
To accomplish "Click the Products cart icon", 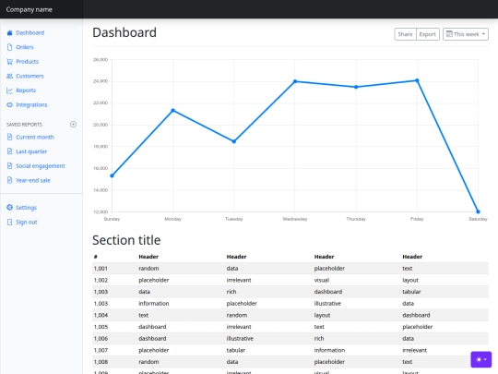I will pos(9,61).
